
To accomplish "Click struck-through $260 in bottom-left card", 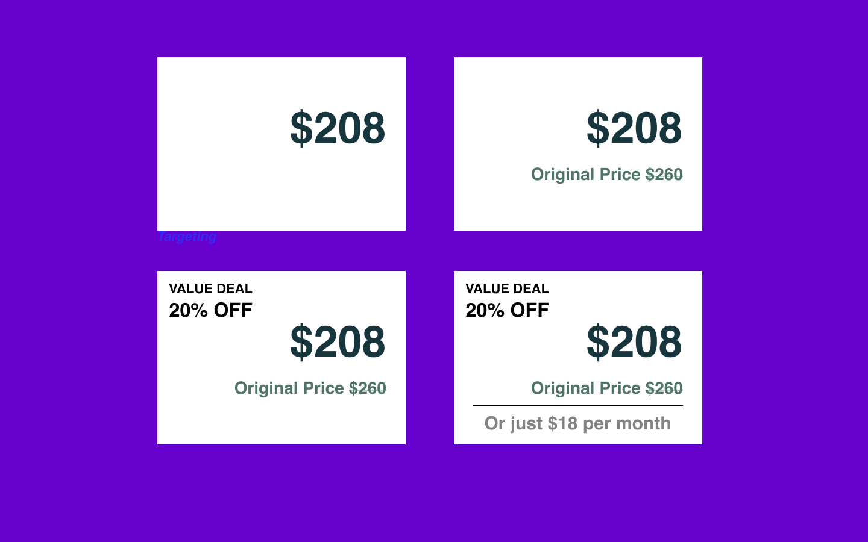I will click(368, 388).
